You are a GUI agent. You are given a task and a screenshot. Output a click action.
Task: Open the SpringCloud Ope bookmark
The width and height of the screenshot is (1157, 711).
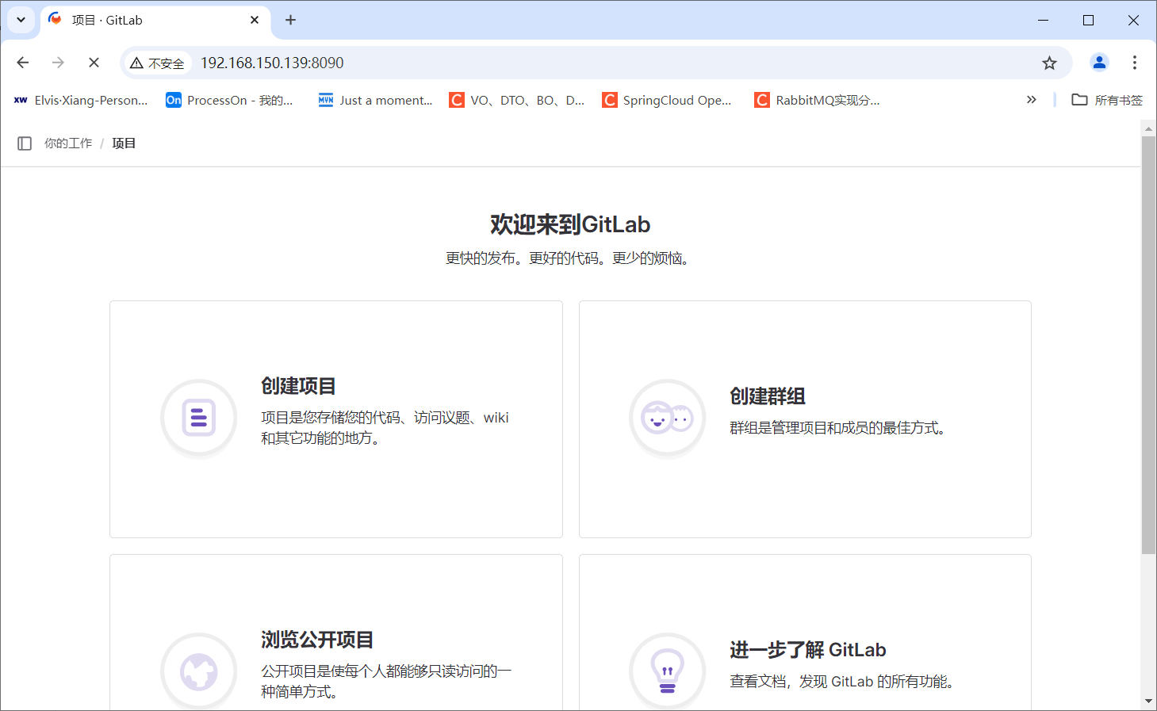point(667,100)
